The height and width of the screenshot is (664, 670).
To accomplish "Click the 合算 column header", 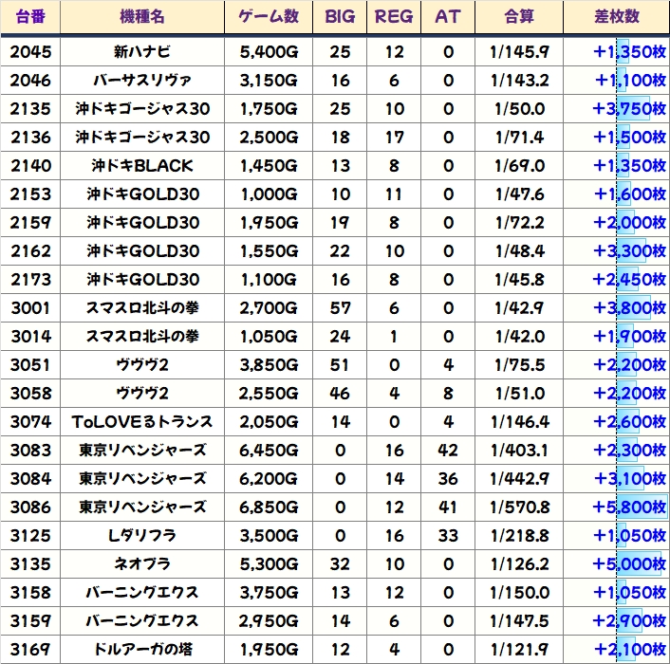I will coord(519,17).
